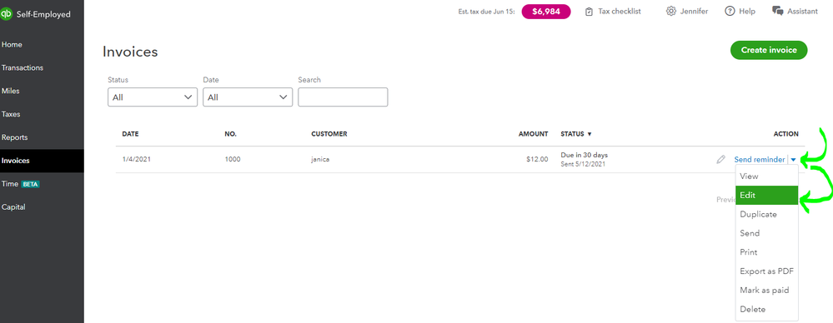Click the Send reminder link
The image size is (833, 323).
click(759, 160)
